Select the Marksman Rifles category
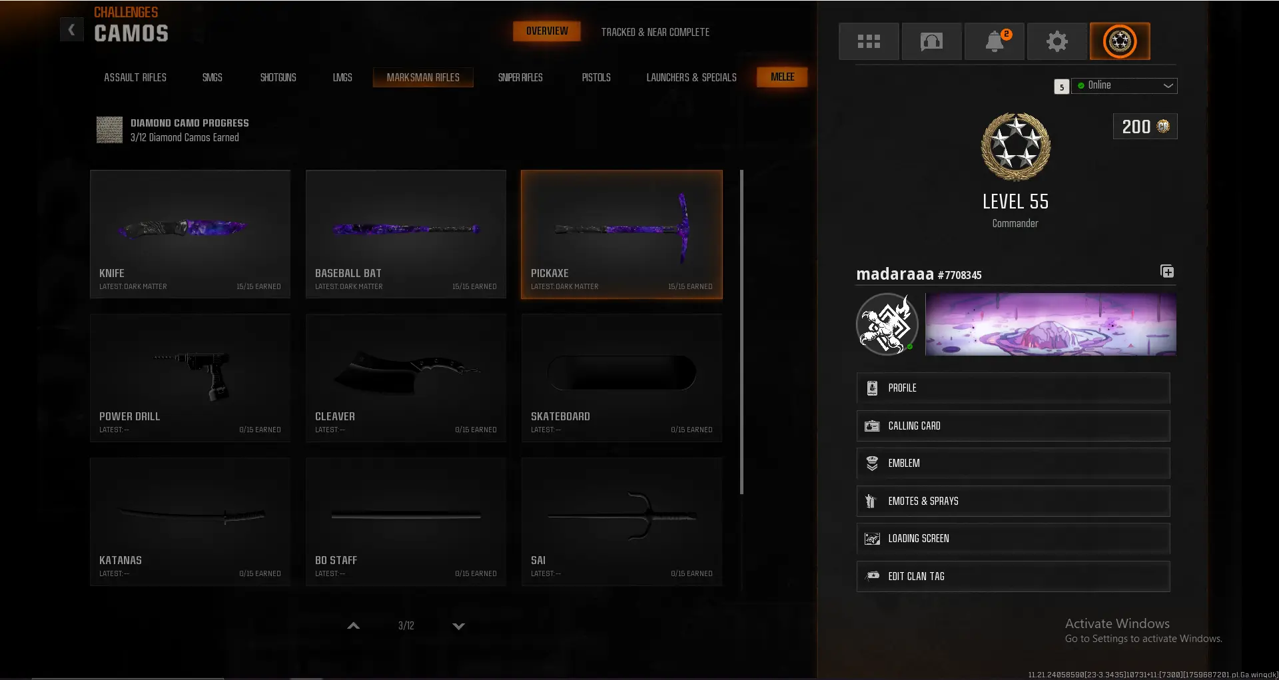Image resolution: width=1279 pixels, height=680 pixels. tap(423, 77)
